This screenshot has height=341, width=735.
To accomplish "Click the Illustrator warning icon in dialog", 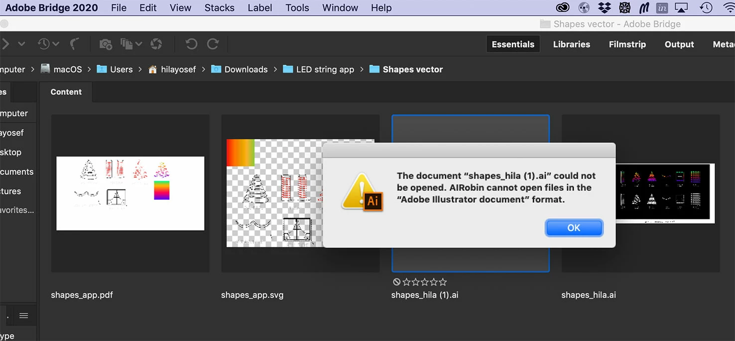I will [x=363, y=192].
